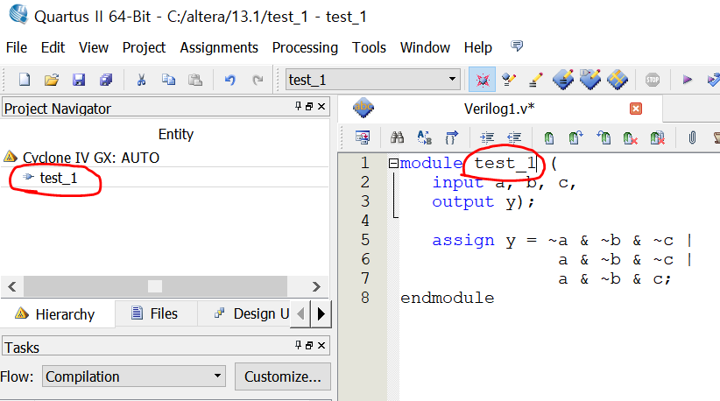
Task: Toggle bookmark with the green flag icon
Action: (x=548, y=137)
